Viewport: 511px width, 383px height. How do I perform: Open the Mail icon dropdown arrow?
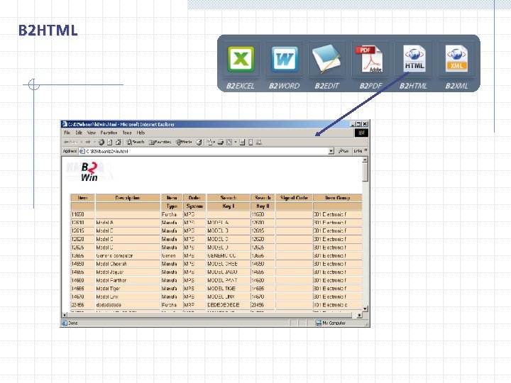214,142
